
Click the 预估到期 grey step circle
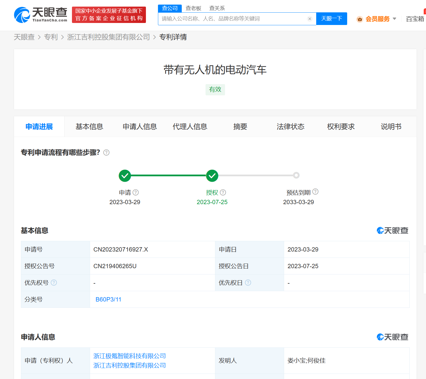click(296, 175)
